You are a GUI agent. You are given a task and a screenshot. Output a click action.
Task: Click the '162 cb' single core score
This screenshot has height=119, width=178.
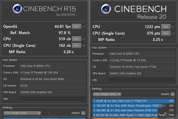[65, 45]
